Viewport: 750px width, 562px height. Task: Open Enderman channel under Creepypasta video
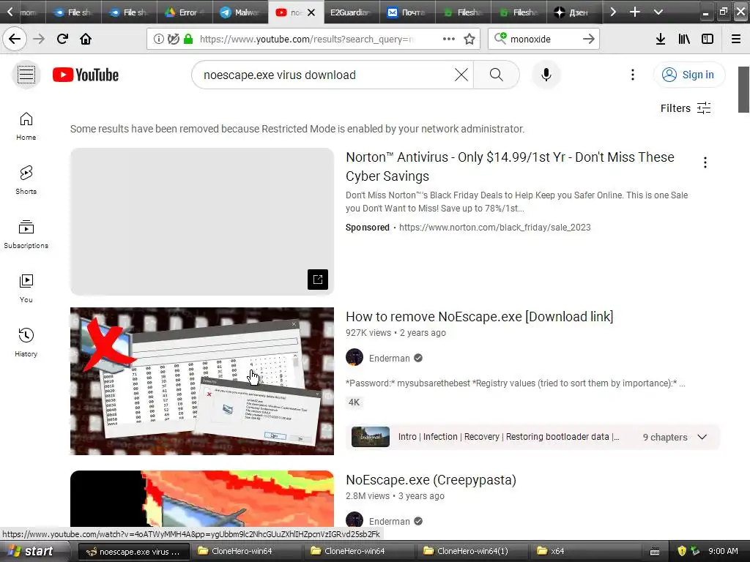coord(390,521)
